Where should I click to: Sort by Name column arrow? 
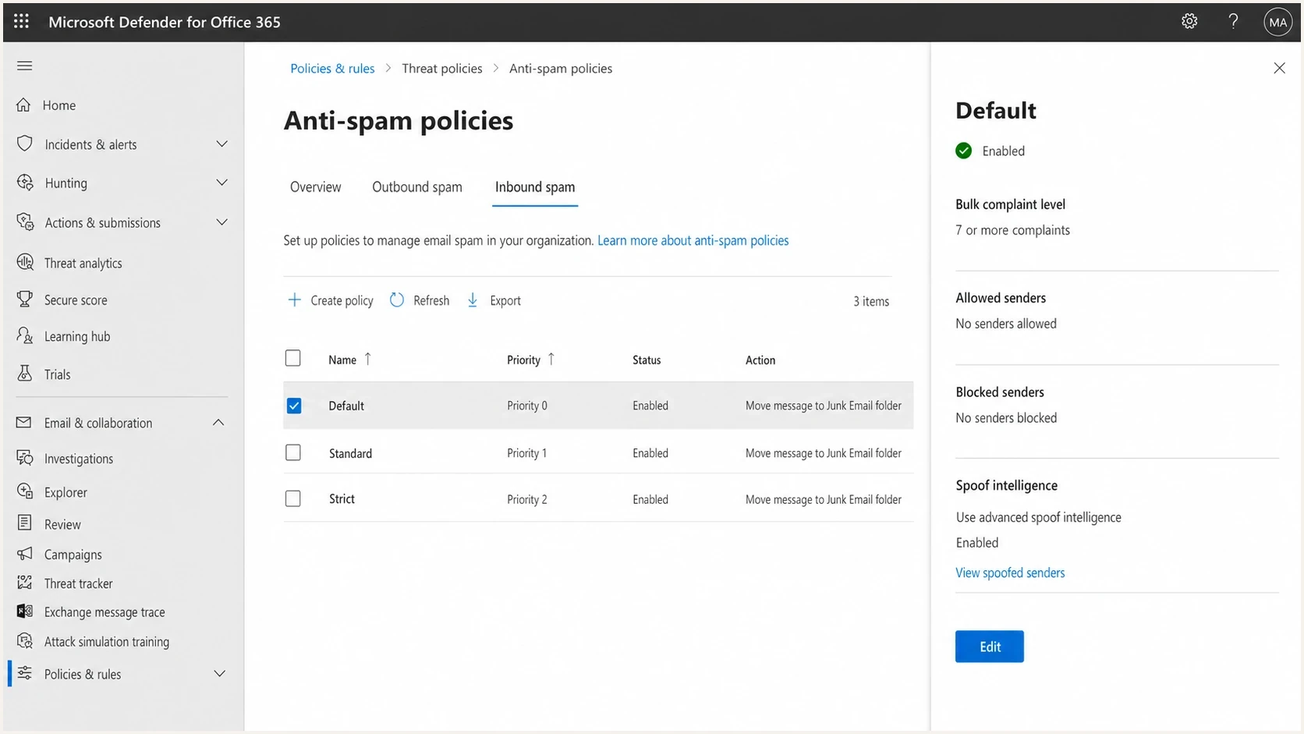point(367,359)
